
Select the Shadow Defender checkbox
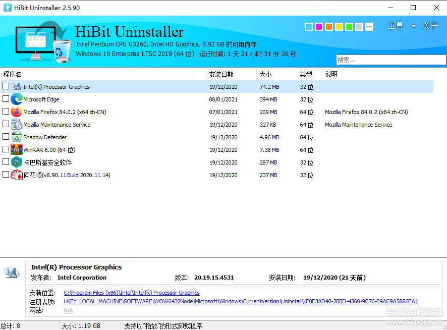point(6,136)
